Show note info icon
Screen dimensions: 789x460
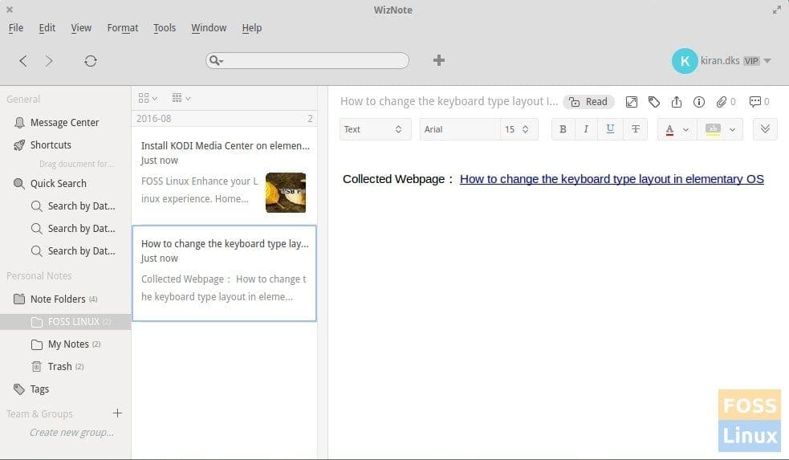(x=699, y=102)
